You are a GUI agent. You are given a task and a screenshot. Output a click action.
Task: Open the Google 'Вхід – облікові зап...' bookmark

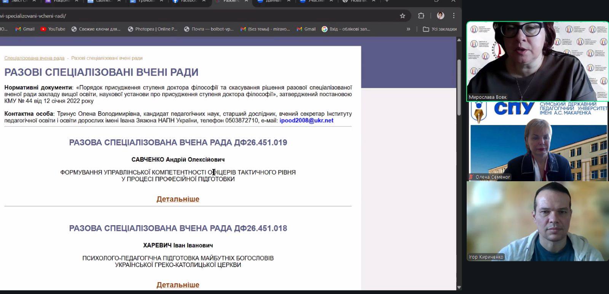[x=346, y=29]
